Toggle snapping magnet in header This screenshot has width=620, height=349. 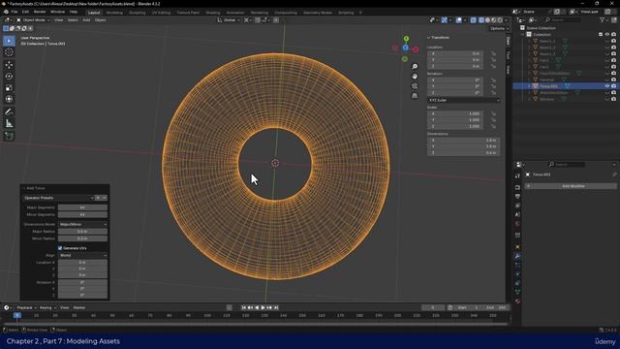coord(258,19)
